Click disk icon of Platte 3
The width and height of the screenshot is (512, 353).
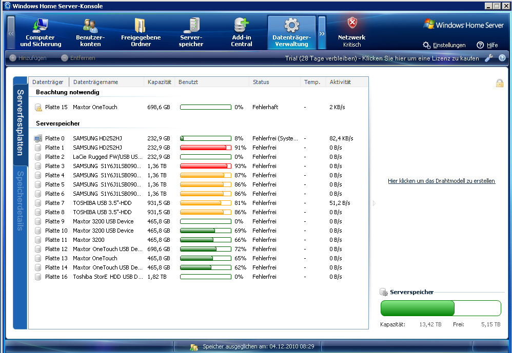[38, 166]
